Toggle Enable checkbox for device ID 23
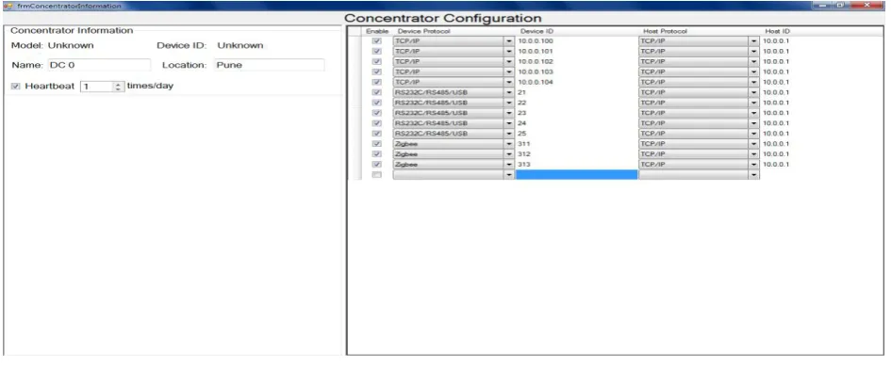The height and width of the screenshot is (367, 891). coord(376,113)
